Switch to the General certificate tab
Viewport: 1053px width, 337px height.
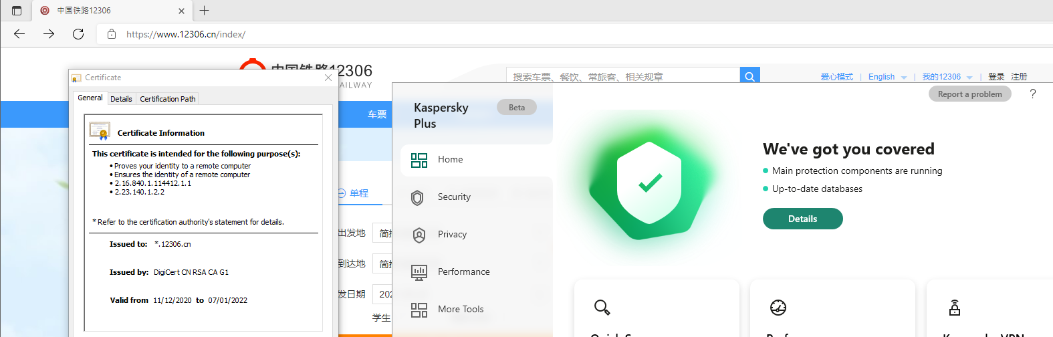90,98
